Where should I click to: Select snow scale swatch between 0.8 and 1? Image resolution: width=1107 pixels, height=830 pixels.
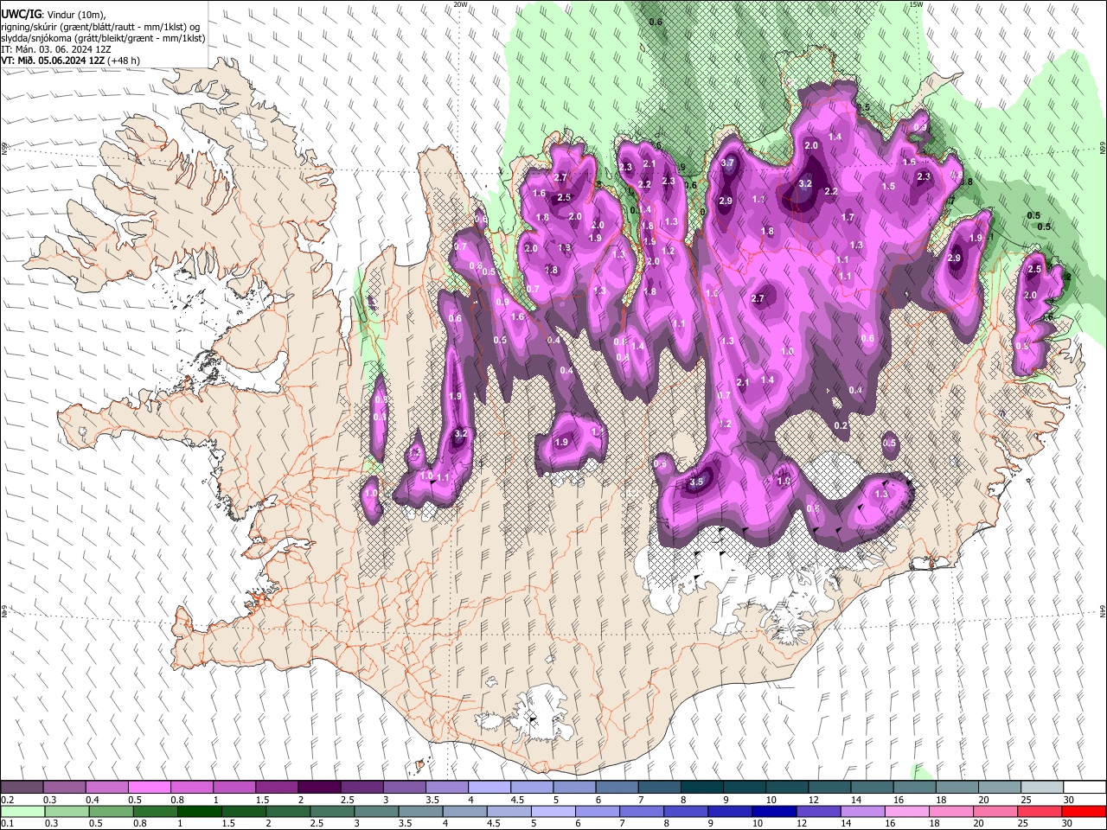point(191,788)
